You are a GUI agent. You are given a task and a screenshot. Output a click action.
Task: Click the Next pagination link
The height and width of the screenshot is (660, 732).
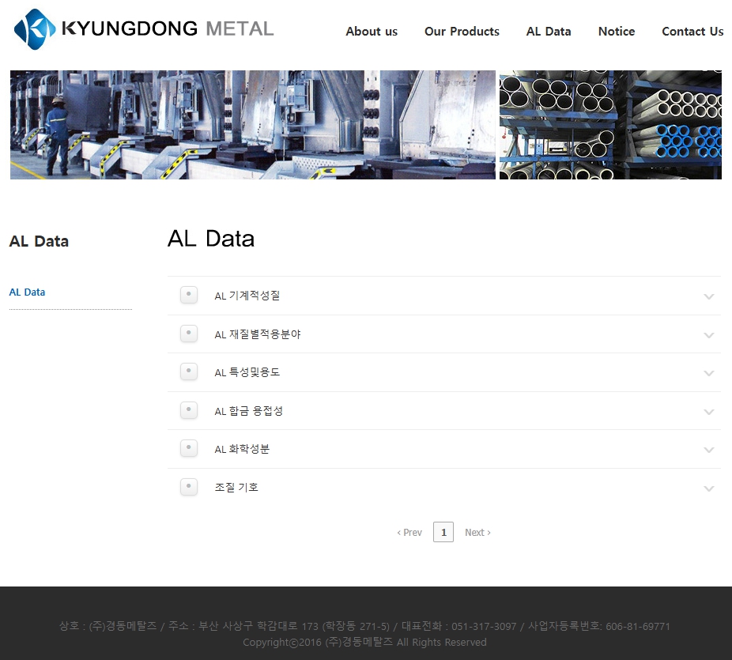tap(477, 533)
